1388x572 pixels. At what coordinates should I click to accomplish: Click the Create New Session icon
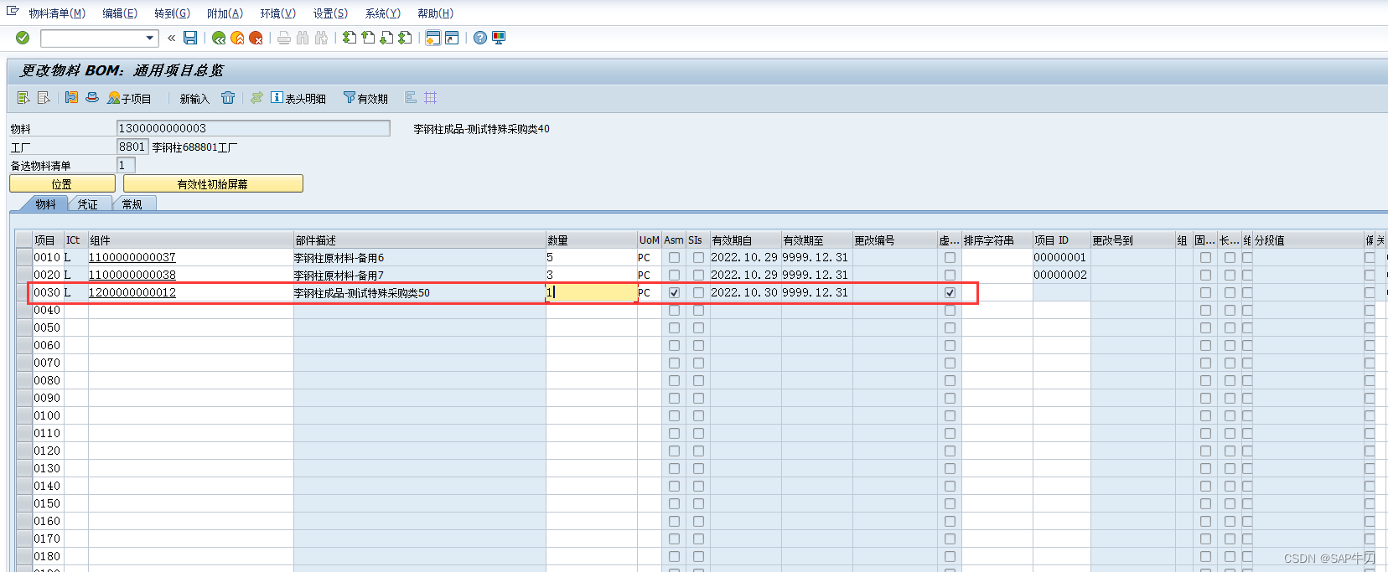point(433,38)
